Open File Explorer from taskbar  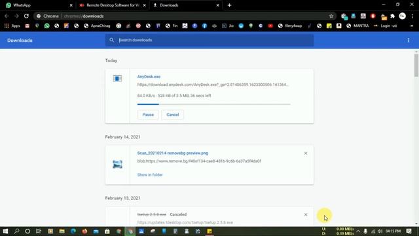62,231
